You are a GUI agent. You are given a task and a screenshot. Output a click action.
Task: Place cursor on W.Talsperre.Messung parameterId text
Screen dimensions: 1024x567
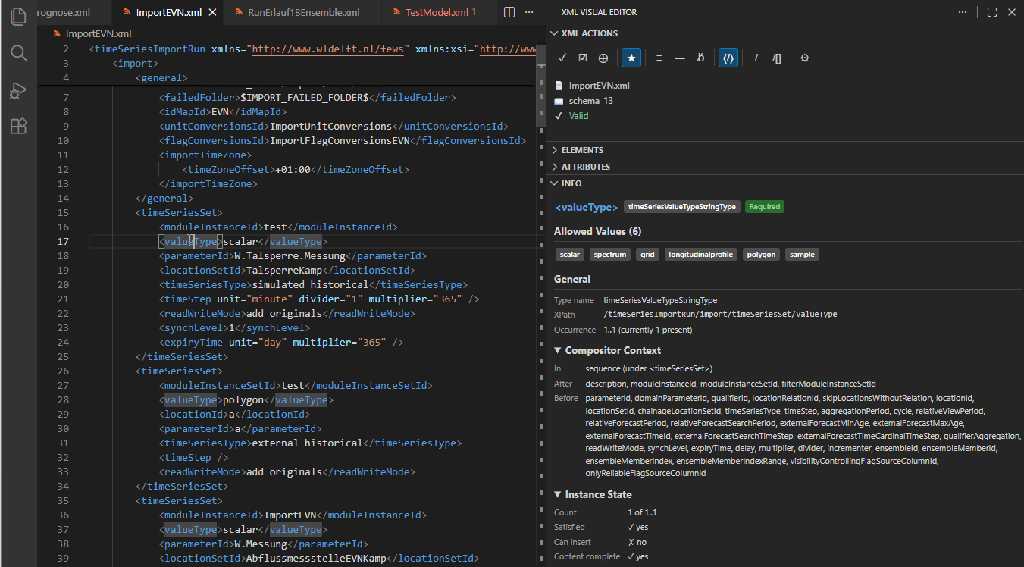[290, 255]
